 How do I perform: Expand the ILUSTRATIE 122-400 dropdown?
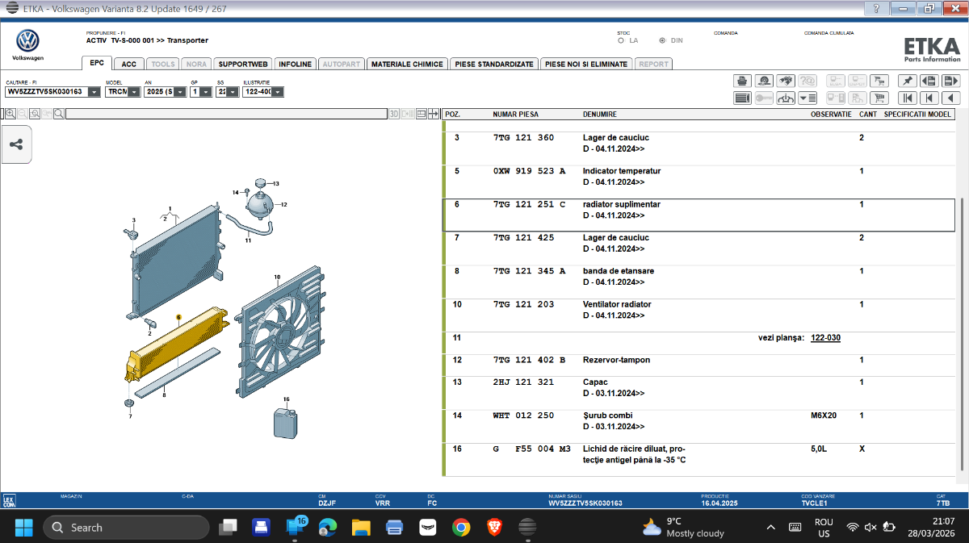[277, 92]
